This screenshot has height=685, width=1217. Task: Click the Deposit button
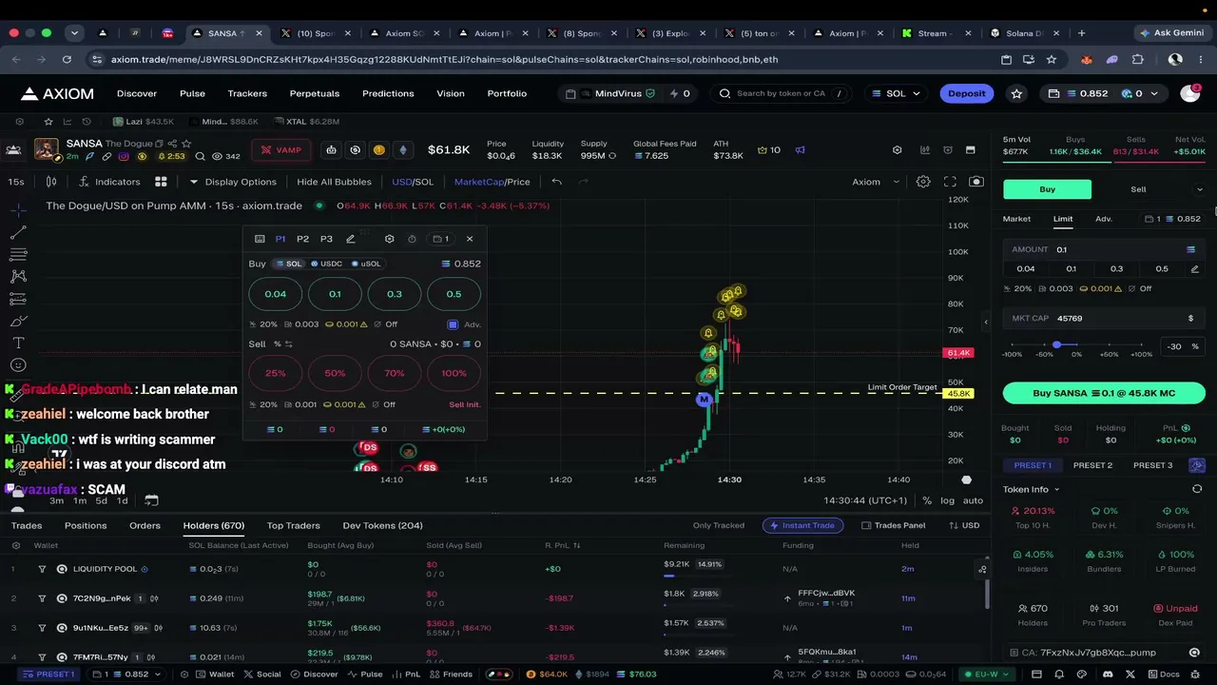967,93
